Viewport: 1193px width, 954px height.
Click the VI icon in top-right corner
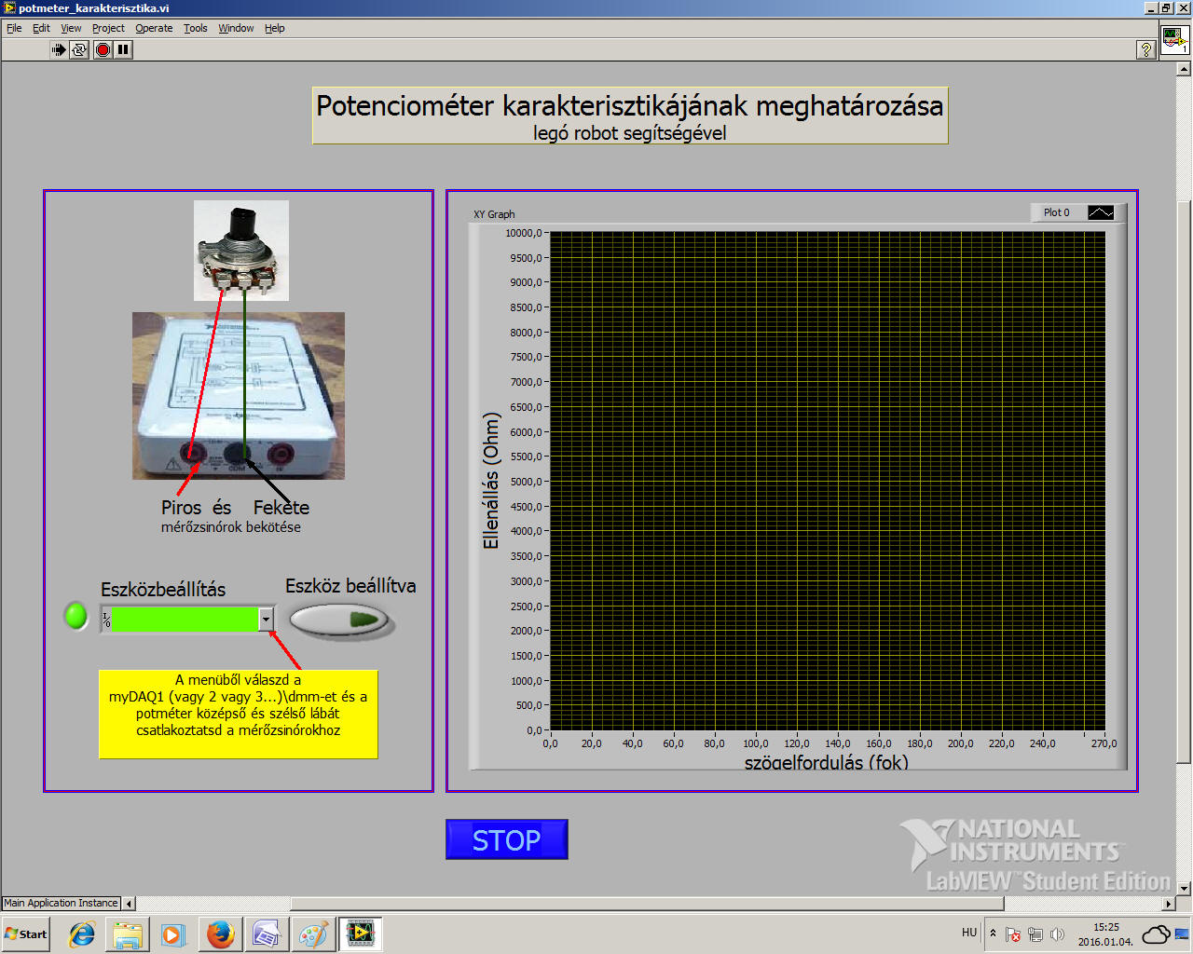(x=1173, y=40)
